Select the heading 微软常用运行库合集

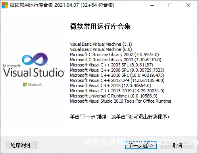click(100, 26)
